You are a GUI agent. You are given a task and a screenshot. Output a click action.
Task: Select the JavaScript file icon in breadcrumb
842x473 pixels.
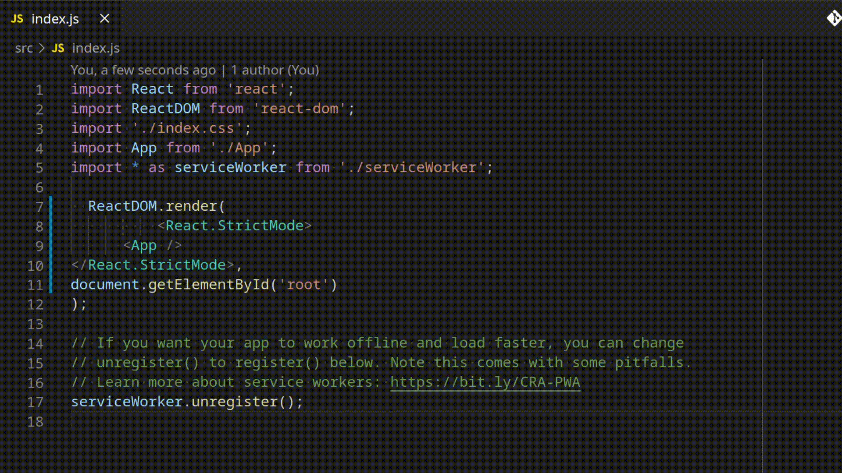tap(58, 47)
